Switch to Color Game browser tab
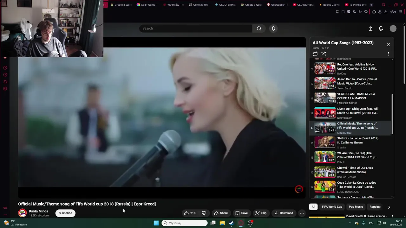Screen dimensions: 406x228 (x=147, y=5)
